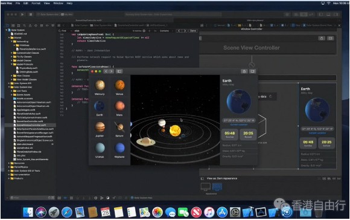
Task: Open the Help menu
Action: 69,4
